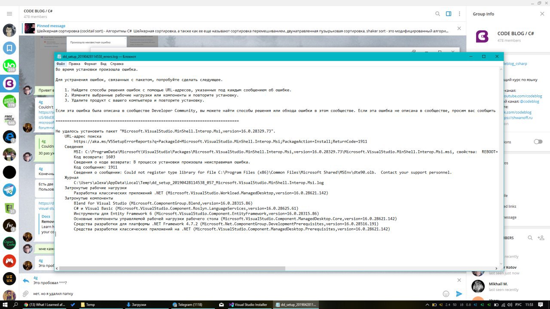Open chat with 178 unread badge
The image size is (550, 309).
pyautogui.click(x=9, y=101)
